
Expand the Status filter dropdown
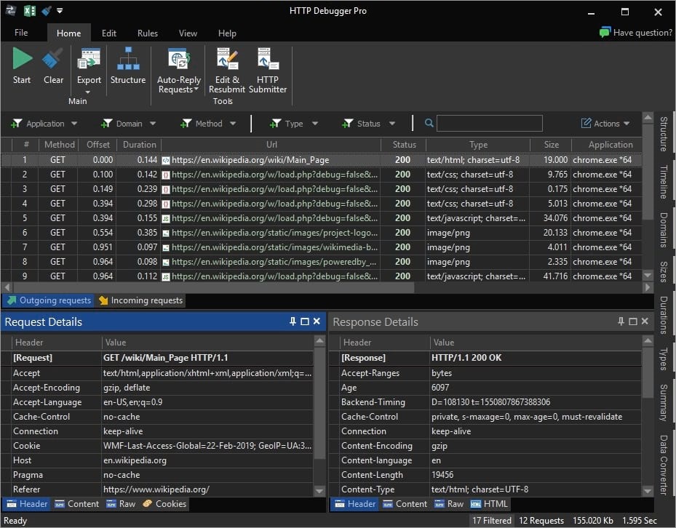pos(392,124)
